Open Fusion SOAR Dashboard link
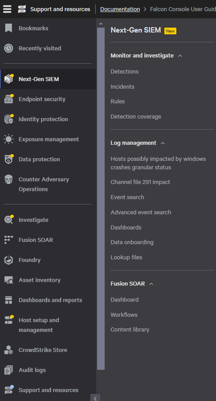Screen dimensions: 216x401 (125, 300)
